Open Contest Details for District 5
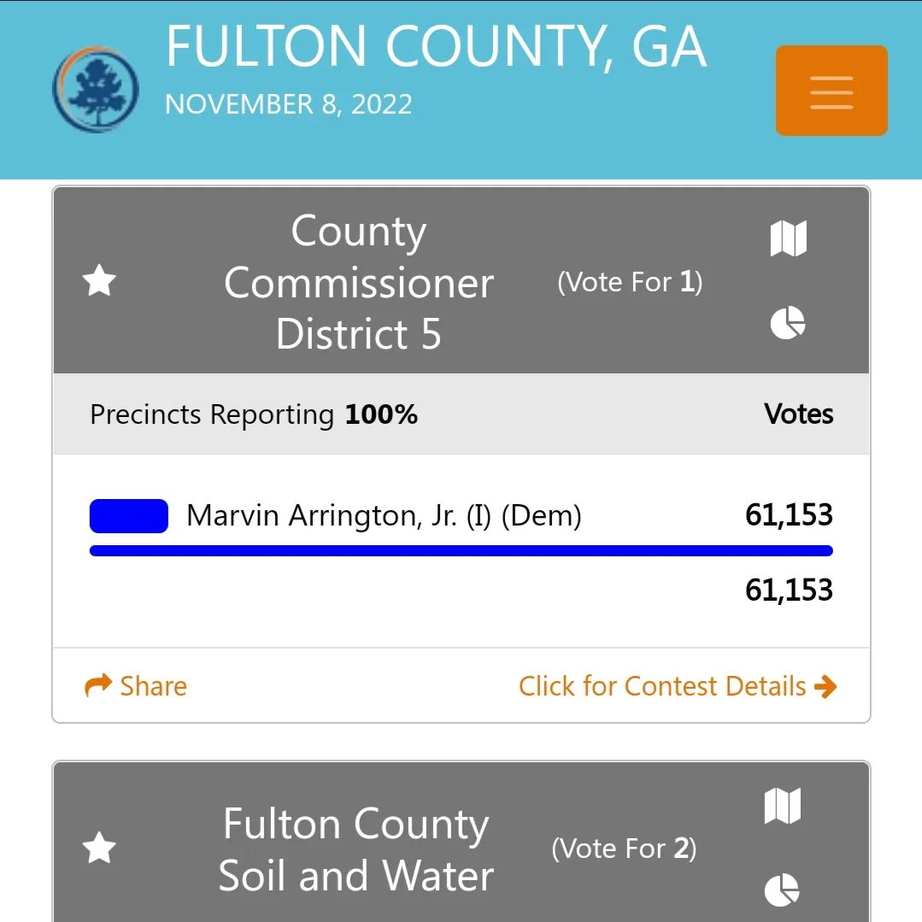 [661, 685]
